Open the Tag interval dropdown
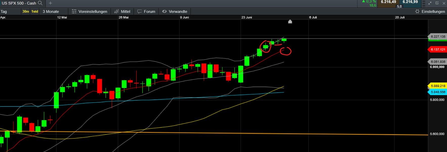447x152 pixels. click(x=10, y=11)
